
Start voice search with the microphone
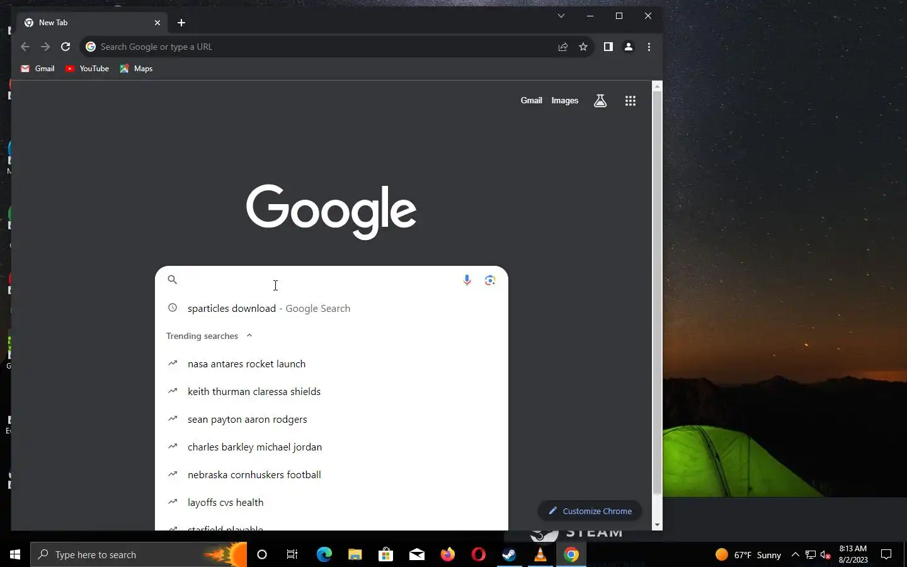[x=467, y=280]
